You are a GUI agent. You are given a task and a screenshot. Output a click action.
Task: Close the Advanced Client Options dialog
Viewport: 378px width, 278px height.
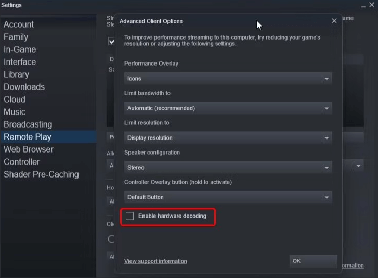[x=334, y=21]
